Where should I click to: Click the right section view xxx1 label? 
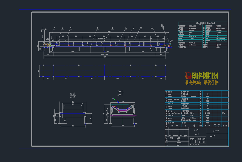tap(120, 92)
